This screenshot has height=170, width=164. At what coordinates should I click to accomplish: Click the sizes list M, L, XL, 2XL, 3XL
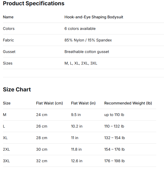[x=81, y=63]
